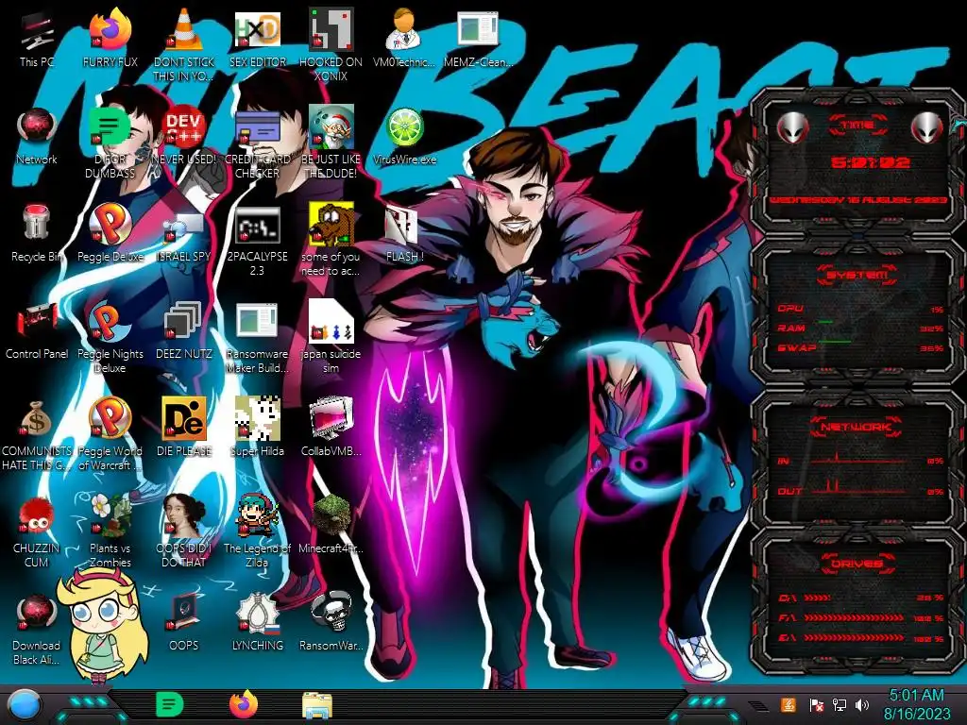Open the HOOKED ON XONIX shortcut
This screenshot has height=725, width=967.
click(331, 44)
